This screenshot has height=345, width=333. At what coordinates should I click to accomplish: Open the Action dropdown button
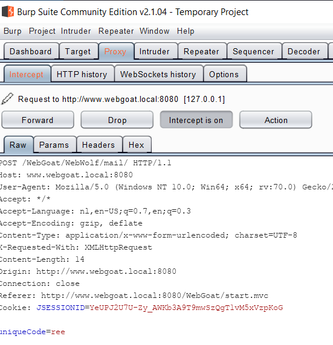276,119
